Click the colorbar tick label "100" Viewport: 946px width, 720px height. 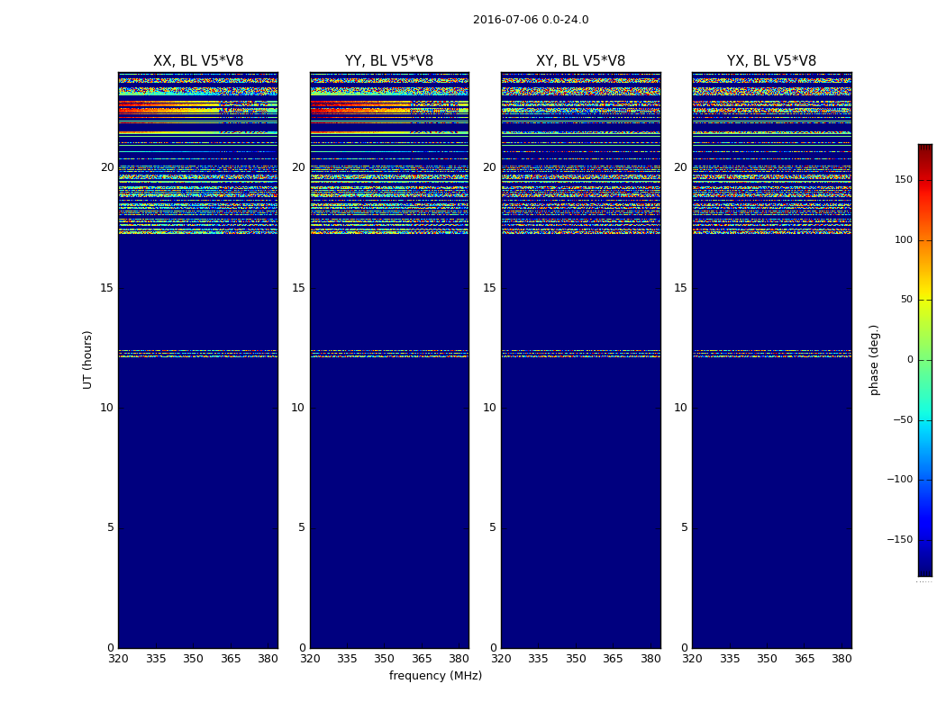pos(904,239)
